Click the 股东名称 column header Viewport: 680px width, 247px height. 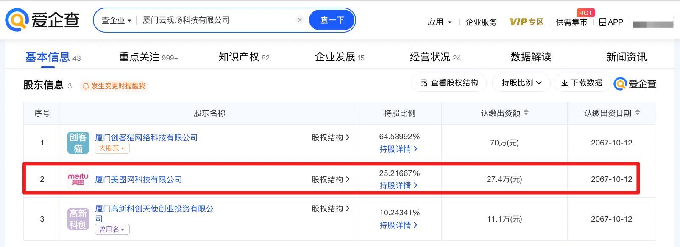click(x=209, y=113)
